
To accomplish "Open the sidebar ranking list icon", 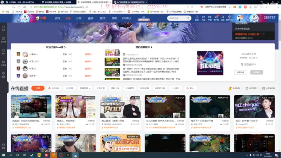I will (4, 40).
